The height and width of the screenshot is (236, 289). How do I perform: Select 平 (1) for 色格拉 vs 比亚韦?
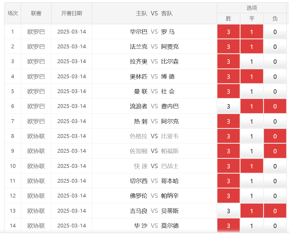252,136
